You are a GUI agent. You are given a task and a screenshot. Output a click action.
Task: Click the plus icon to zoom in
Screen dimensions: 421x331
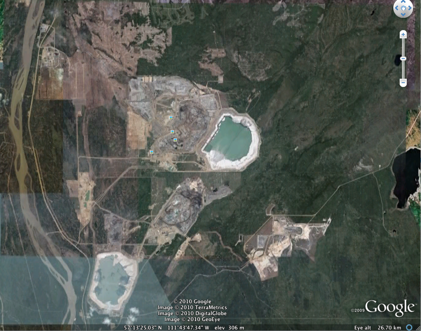(x=403, y=34)
